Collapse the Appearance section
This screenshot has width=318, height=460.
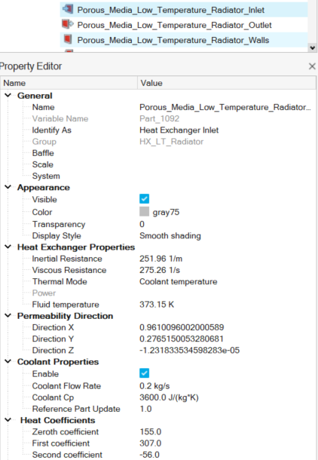click(x=8, y=187)
